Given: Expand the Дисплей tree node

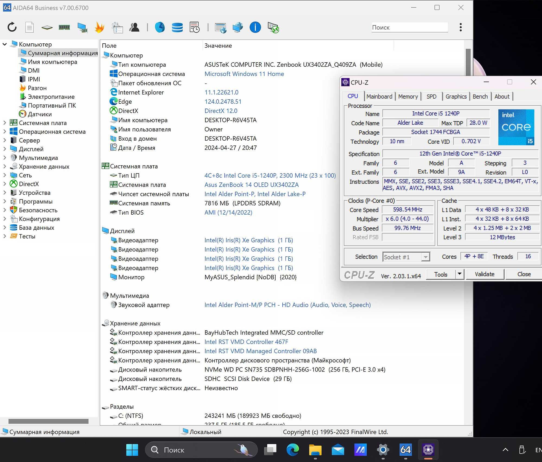Looking at the screenshot, I should coord(5,149).
